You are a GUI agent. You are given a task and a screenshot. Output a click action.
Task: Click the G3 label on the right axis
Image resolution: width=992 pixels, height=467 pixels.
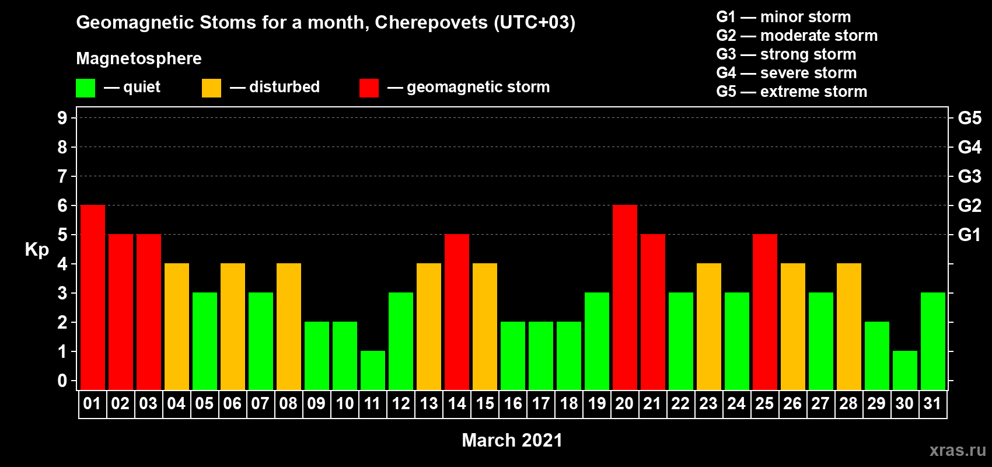(x=969, y=176)
